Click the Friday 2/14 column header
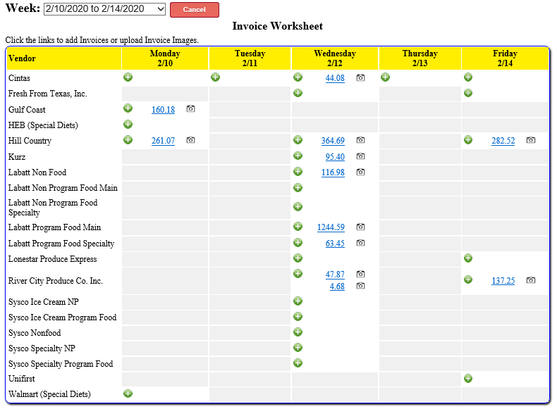 (x=505, y=58)
